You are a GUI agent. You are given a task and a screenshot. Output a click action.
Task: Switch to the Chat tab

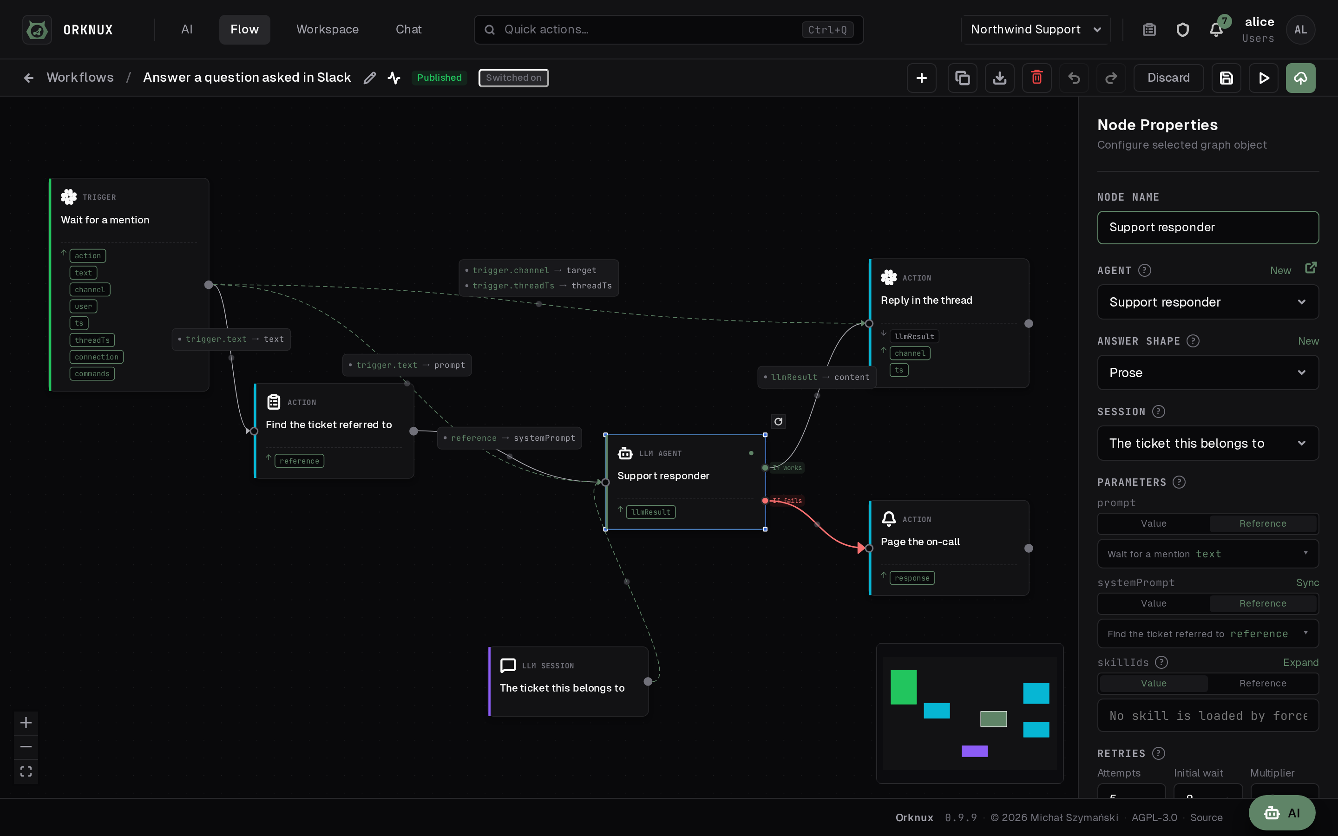click(408, 30)
